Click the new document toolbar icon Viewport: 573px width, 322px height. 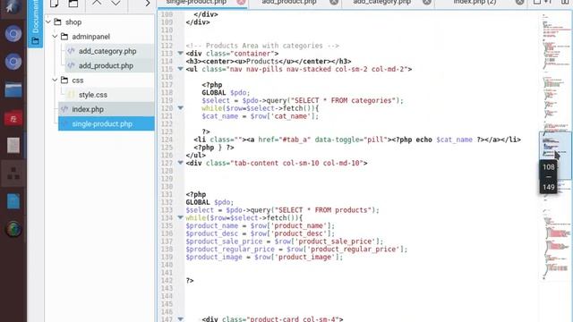(x=54, y=4)
